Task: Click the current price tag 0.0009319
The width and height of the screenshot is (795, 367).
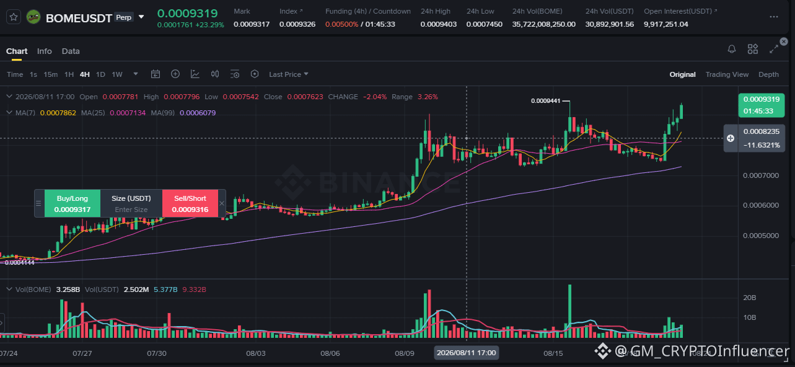Action: (x=762, y=105)
